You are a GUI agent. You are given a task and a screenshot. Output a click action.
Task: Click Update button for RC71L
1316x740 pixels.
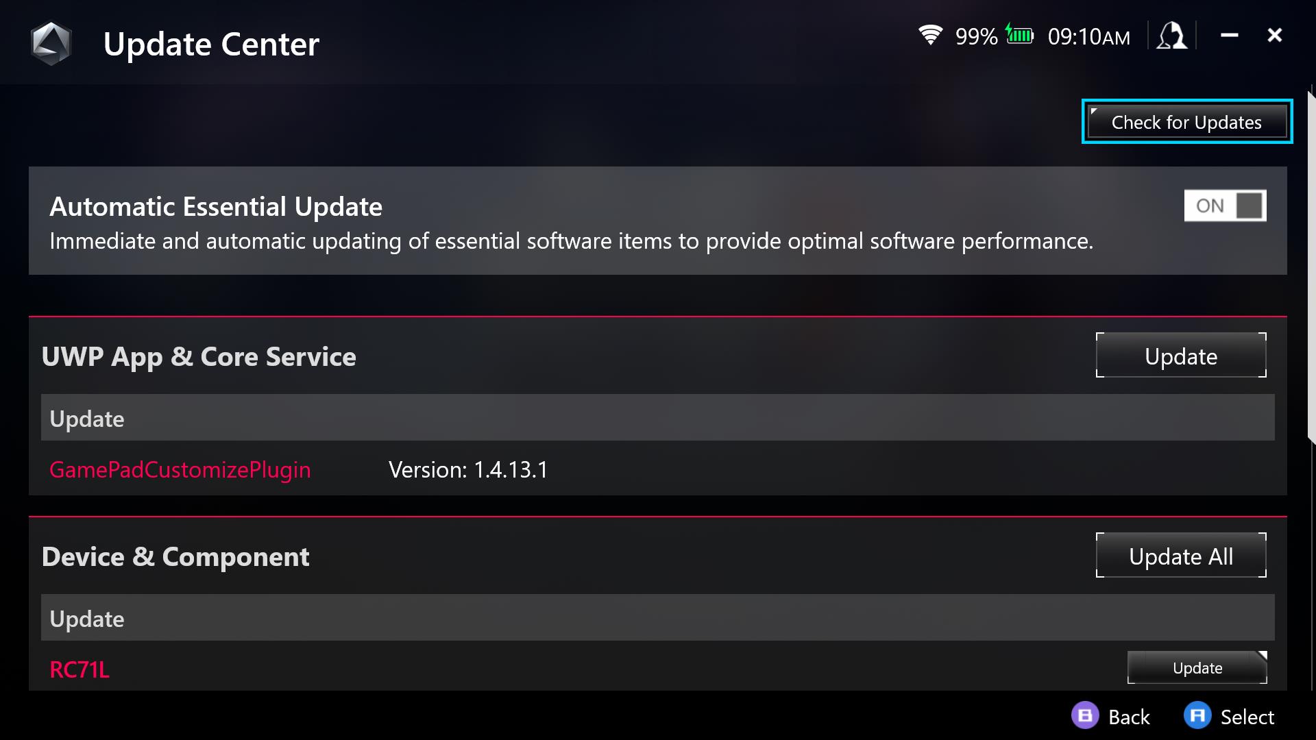coord(1196,668)
